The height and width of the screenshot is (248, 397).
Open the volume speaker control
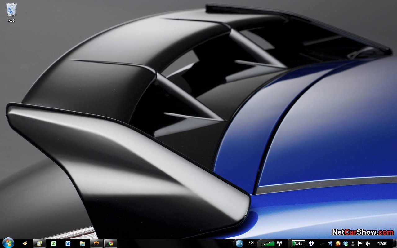tap(368, 244)
